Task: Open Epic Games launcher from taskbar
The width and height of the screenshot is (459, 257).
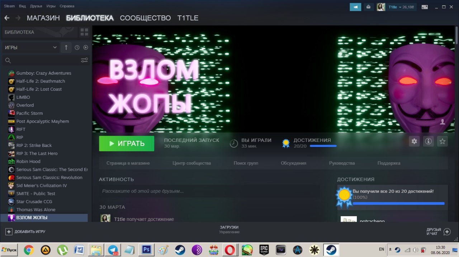Action: pyautogui.click(x=264, y=249)
